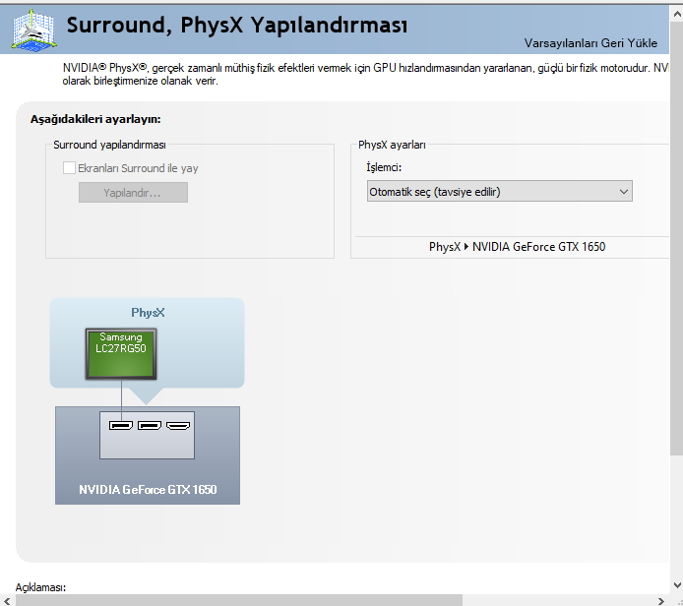Screen dimensions: 683x606
Task: Click PhysX ayarları group label
Action: 392,145
